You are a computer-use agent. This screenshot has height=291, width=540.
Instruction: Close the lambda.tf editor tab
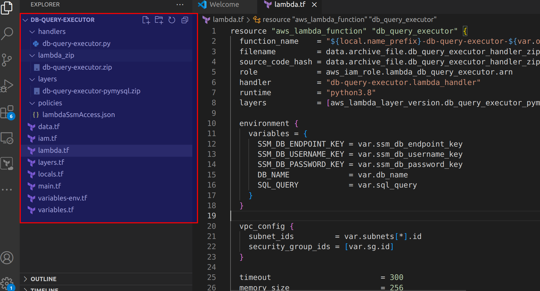(x=314, y=5)
